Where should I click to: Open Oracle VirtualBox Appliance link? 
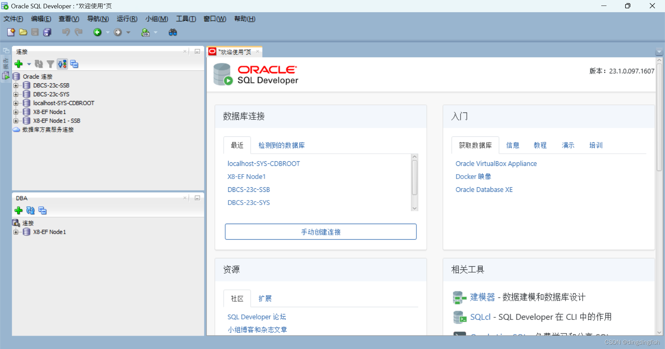point(496,163)
